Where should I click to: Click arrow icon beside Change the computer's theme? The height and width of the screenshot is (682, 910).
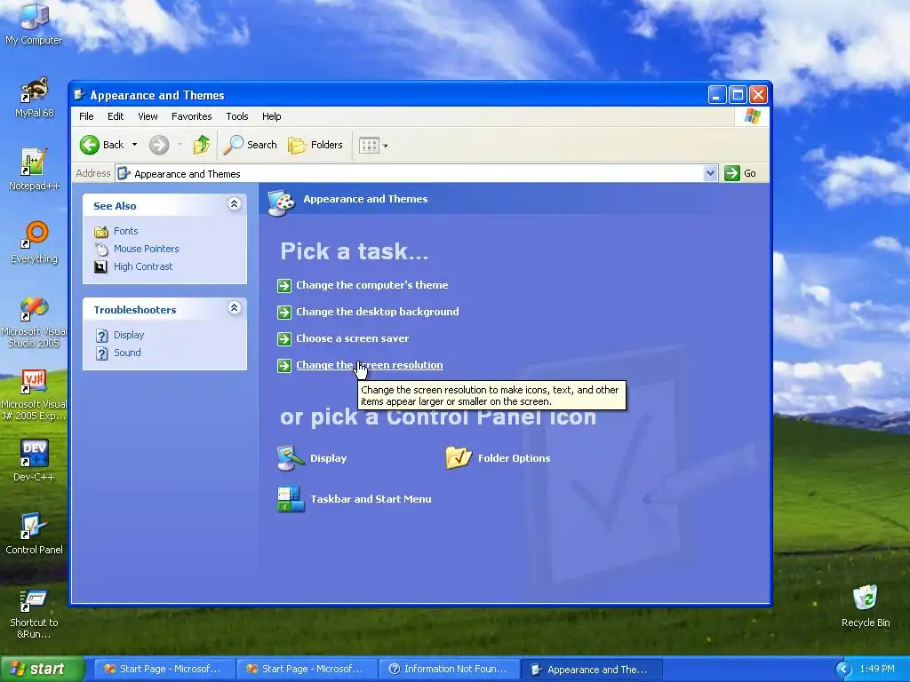coord(284,285)
